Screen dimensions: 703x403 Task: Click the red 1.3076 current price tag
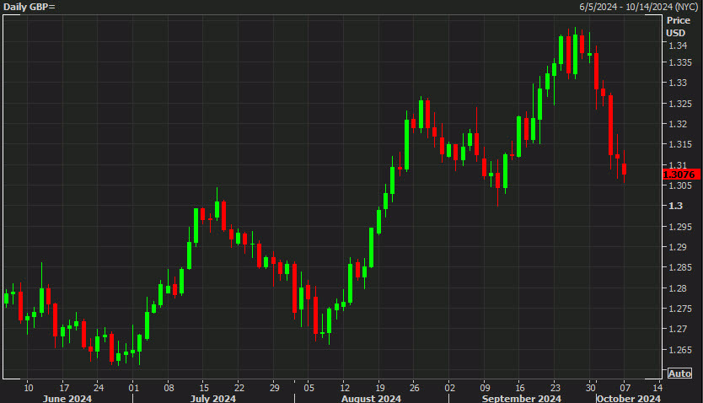tap(681, 175)
